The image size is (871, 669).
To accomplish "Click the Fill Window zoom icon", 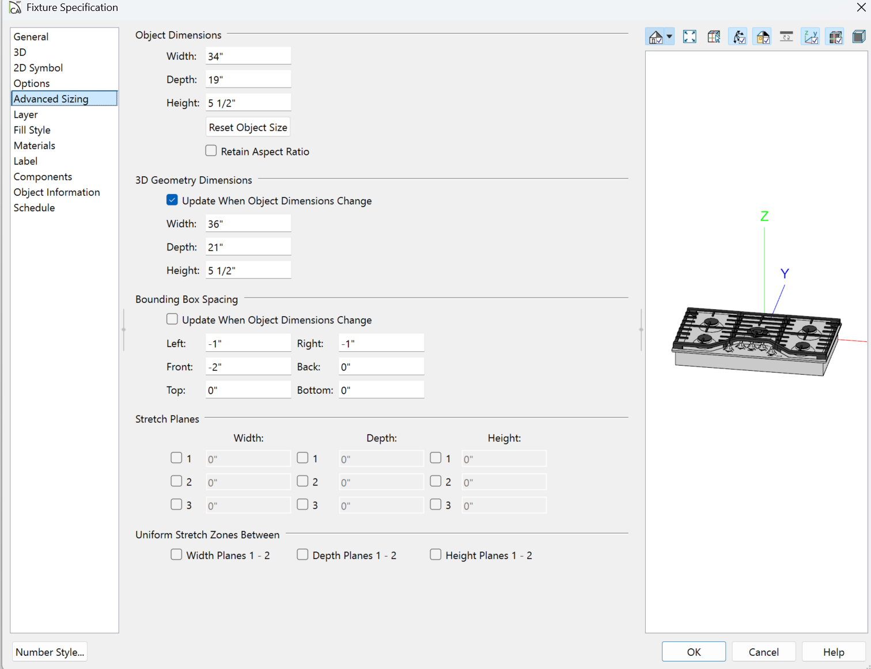I will (690, 37).
